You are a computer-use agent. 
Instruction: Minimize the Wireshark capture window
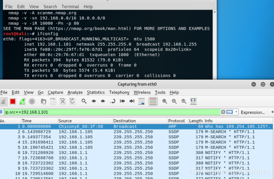point(254,84)
